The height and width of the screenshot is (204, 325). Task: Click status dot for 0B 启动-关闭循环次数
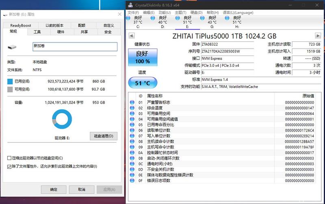coord(132,158)
